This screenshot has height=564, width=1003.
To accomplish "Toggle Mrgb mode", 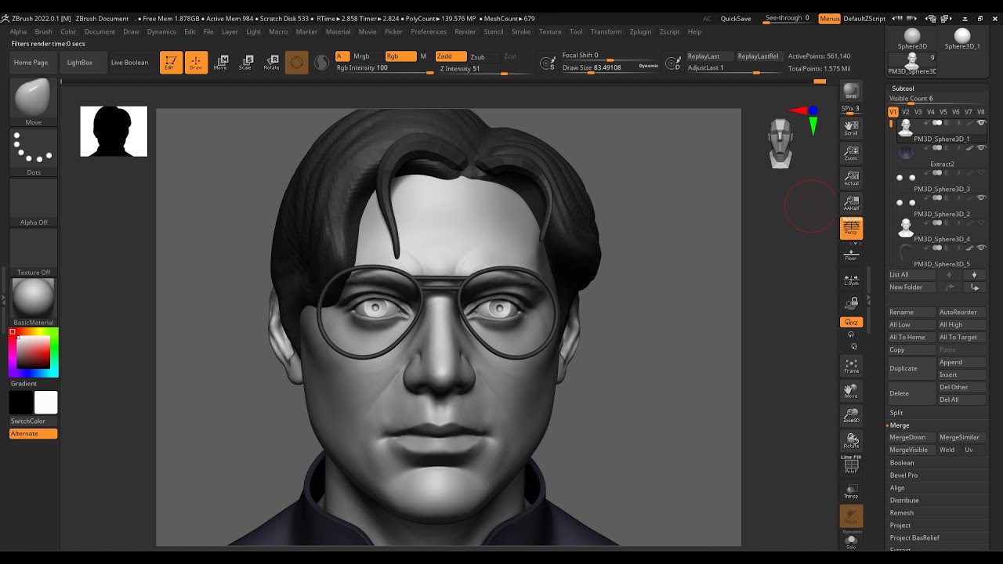I will coord(361,56).
